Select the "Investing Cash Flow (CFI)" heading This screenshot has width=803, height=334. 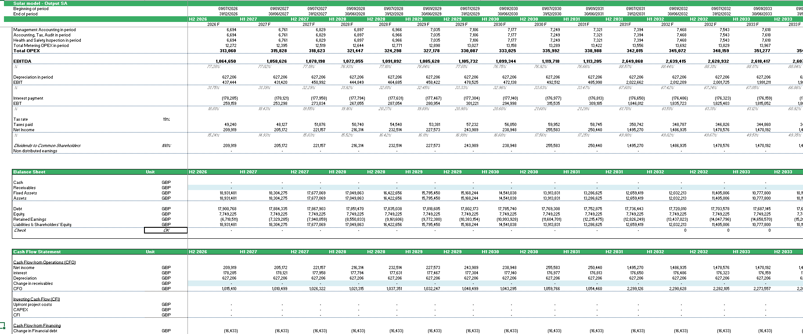pos(36,299)
